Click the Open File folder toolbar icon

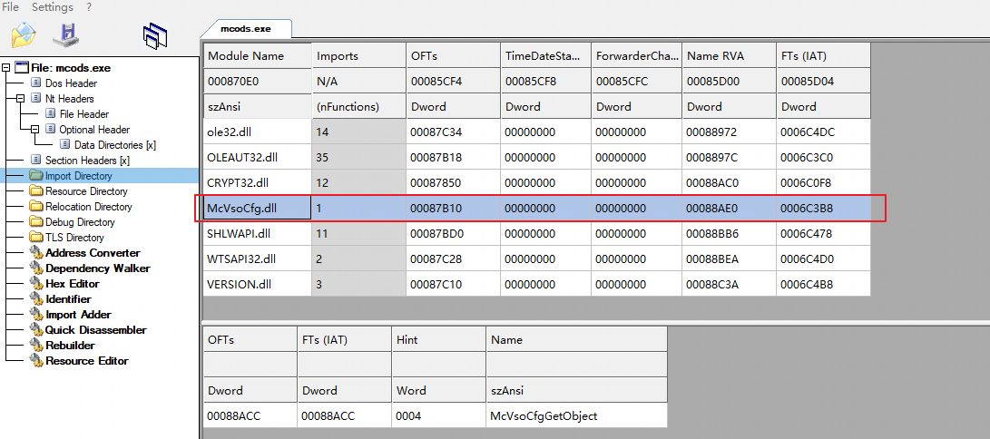pos(24,34)
